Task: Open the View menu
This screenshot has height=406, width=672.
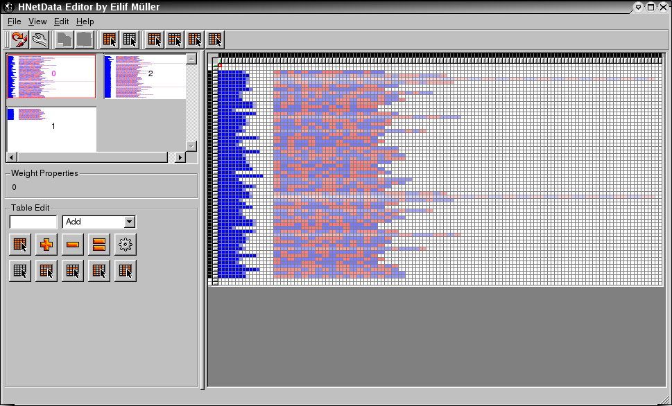Action: [x=37, y=21]
